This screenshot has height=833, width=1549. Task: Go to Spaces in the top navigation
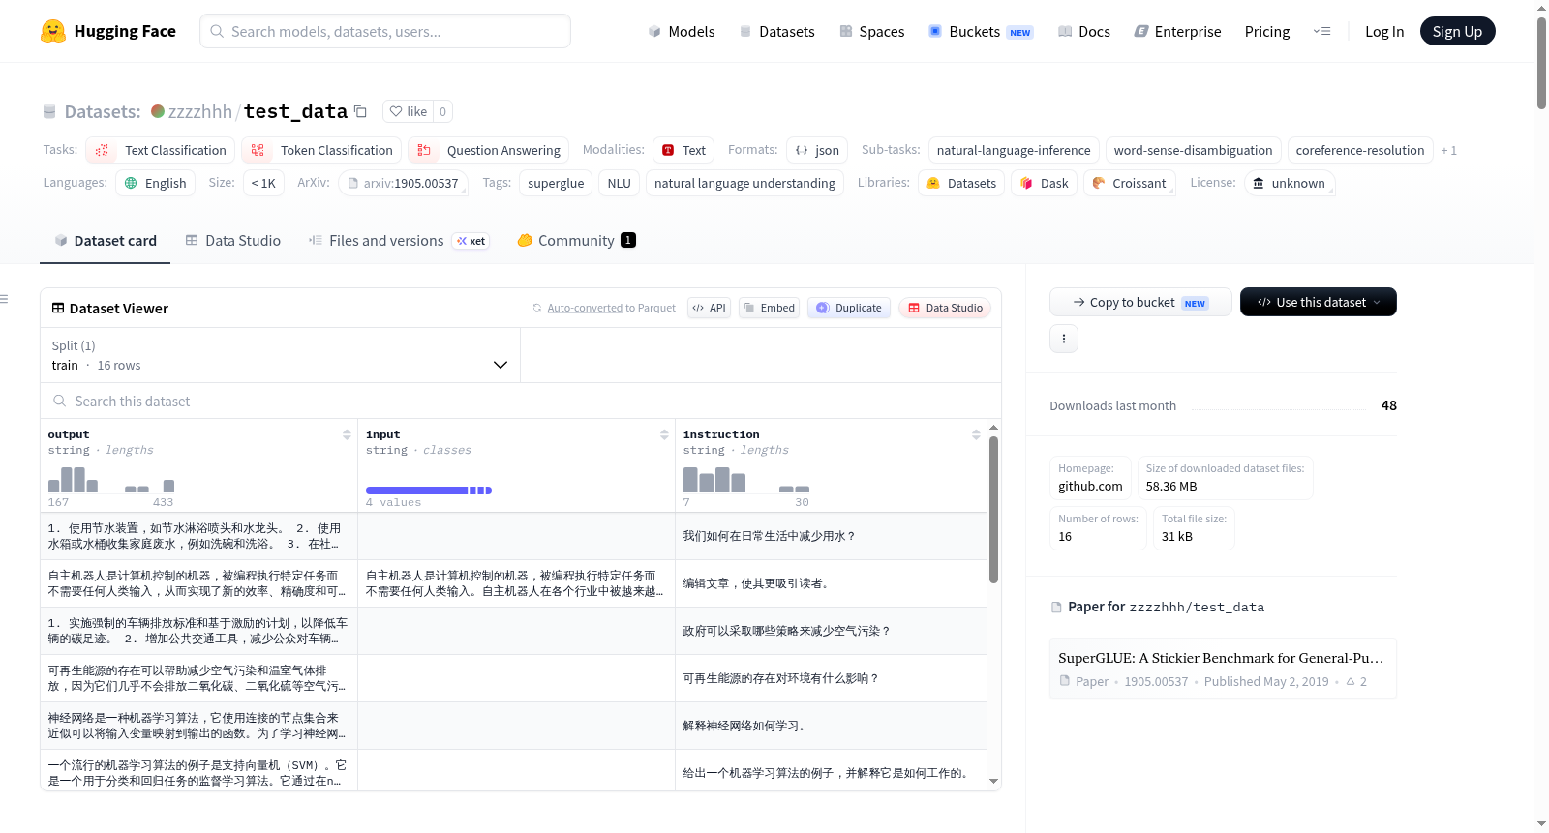click(x=872, y=31)
